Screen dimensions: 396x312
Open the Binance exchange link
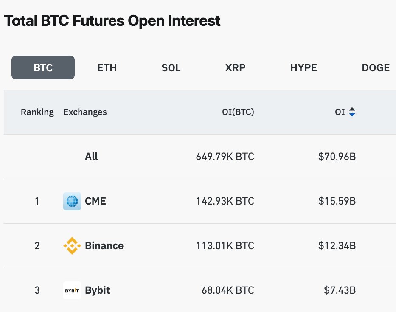104,246
